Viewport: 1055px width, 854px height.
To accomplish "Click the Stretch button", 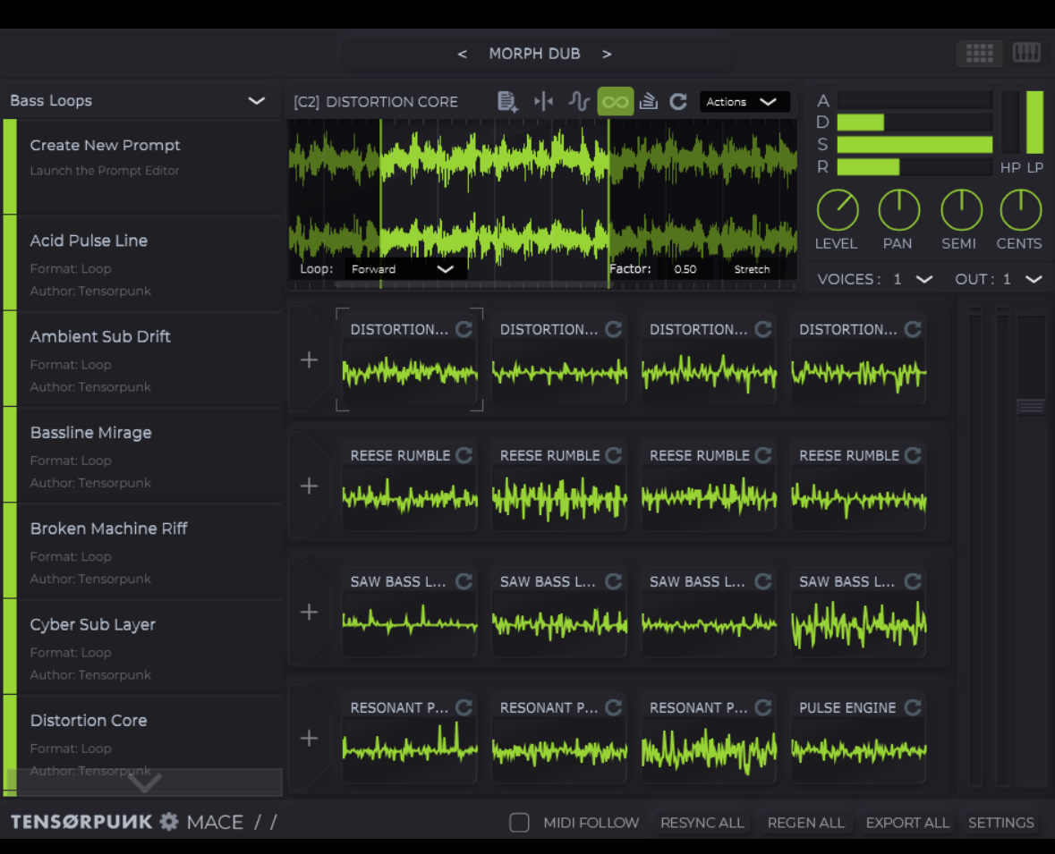I will (752, 269).
